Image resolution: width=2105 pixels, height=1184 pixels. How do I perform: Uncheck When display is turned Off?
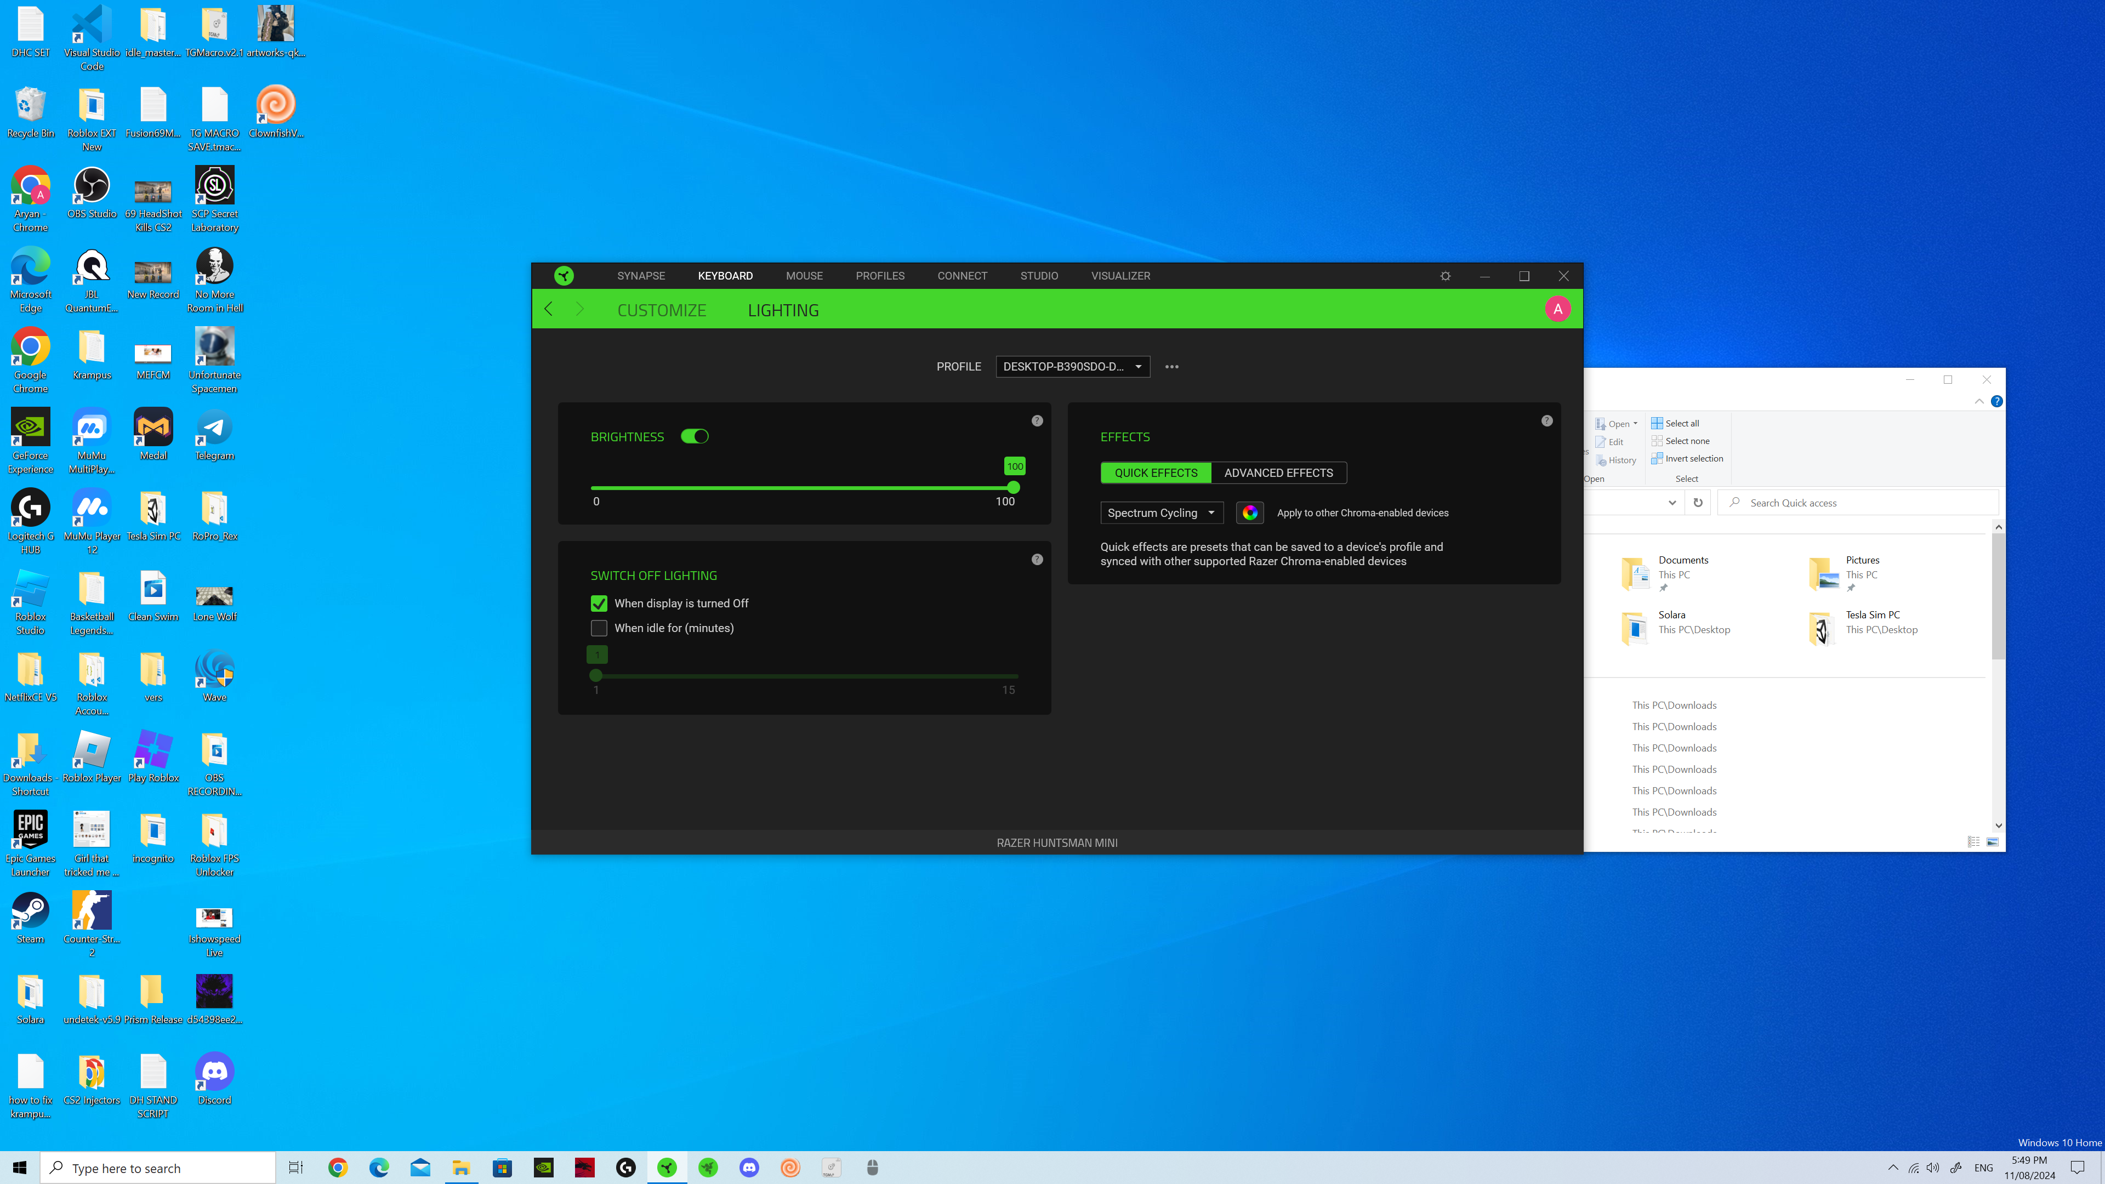[x=599, y=603]
